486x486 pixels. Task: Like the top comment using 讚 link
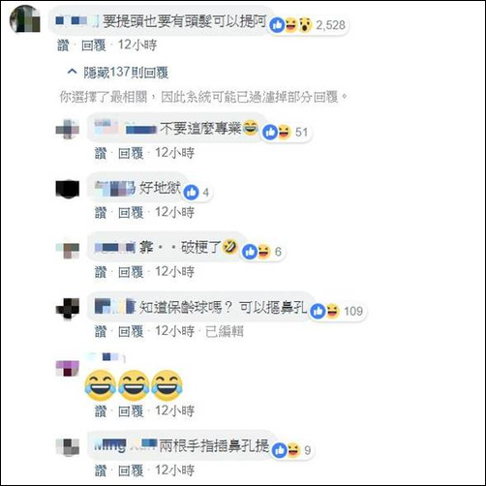(63, 46)
